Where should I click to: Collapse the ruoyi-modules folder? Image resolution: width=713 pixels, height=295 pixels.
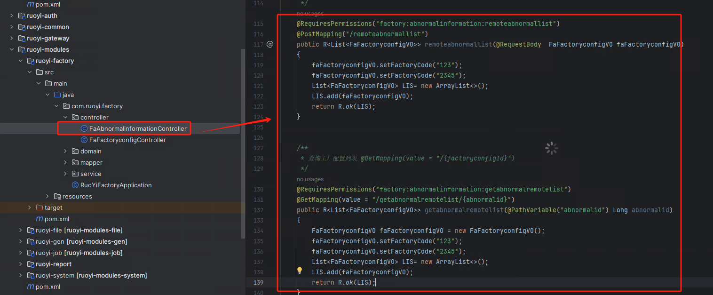pyautogui.click(x=12, y=49)
